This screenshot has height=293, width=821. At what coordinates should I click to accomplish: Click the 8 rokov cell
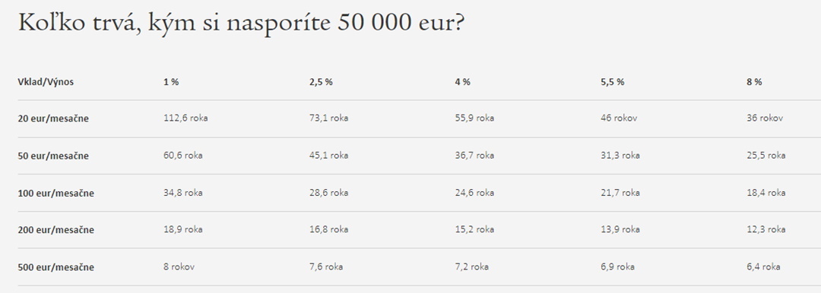[x=179, y=267]
